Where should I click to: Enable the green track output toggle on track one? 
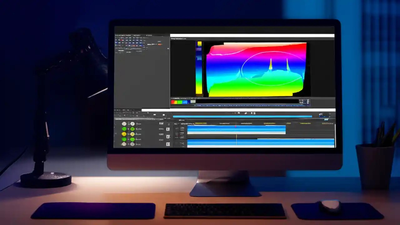point(124,129)
